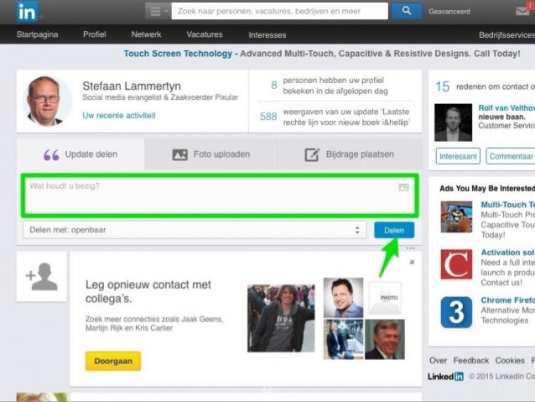535x402 pixels.
Task: Click the grey-haired man in suit photo
Action: 385,340
